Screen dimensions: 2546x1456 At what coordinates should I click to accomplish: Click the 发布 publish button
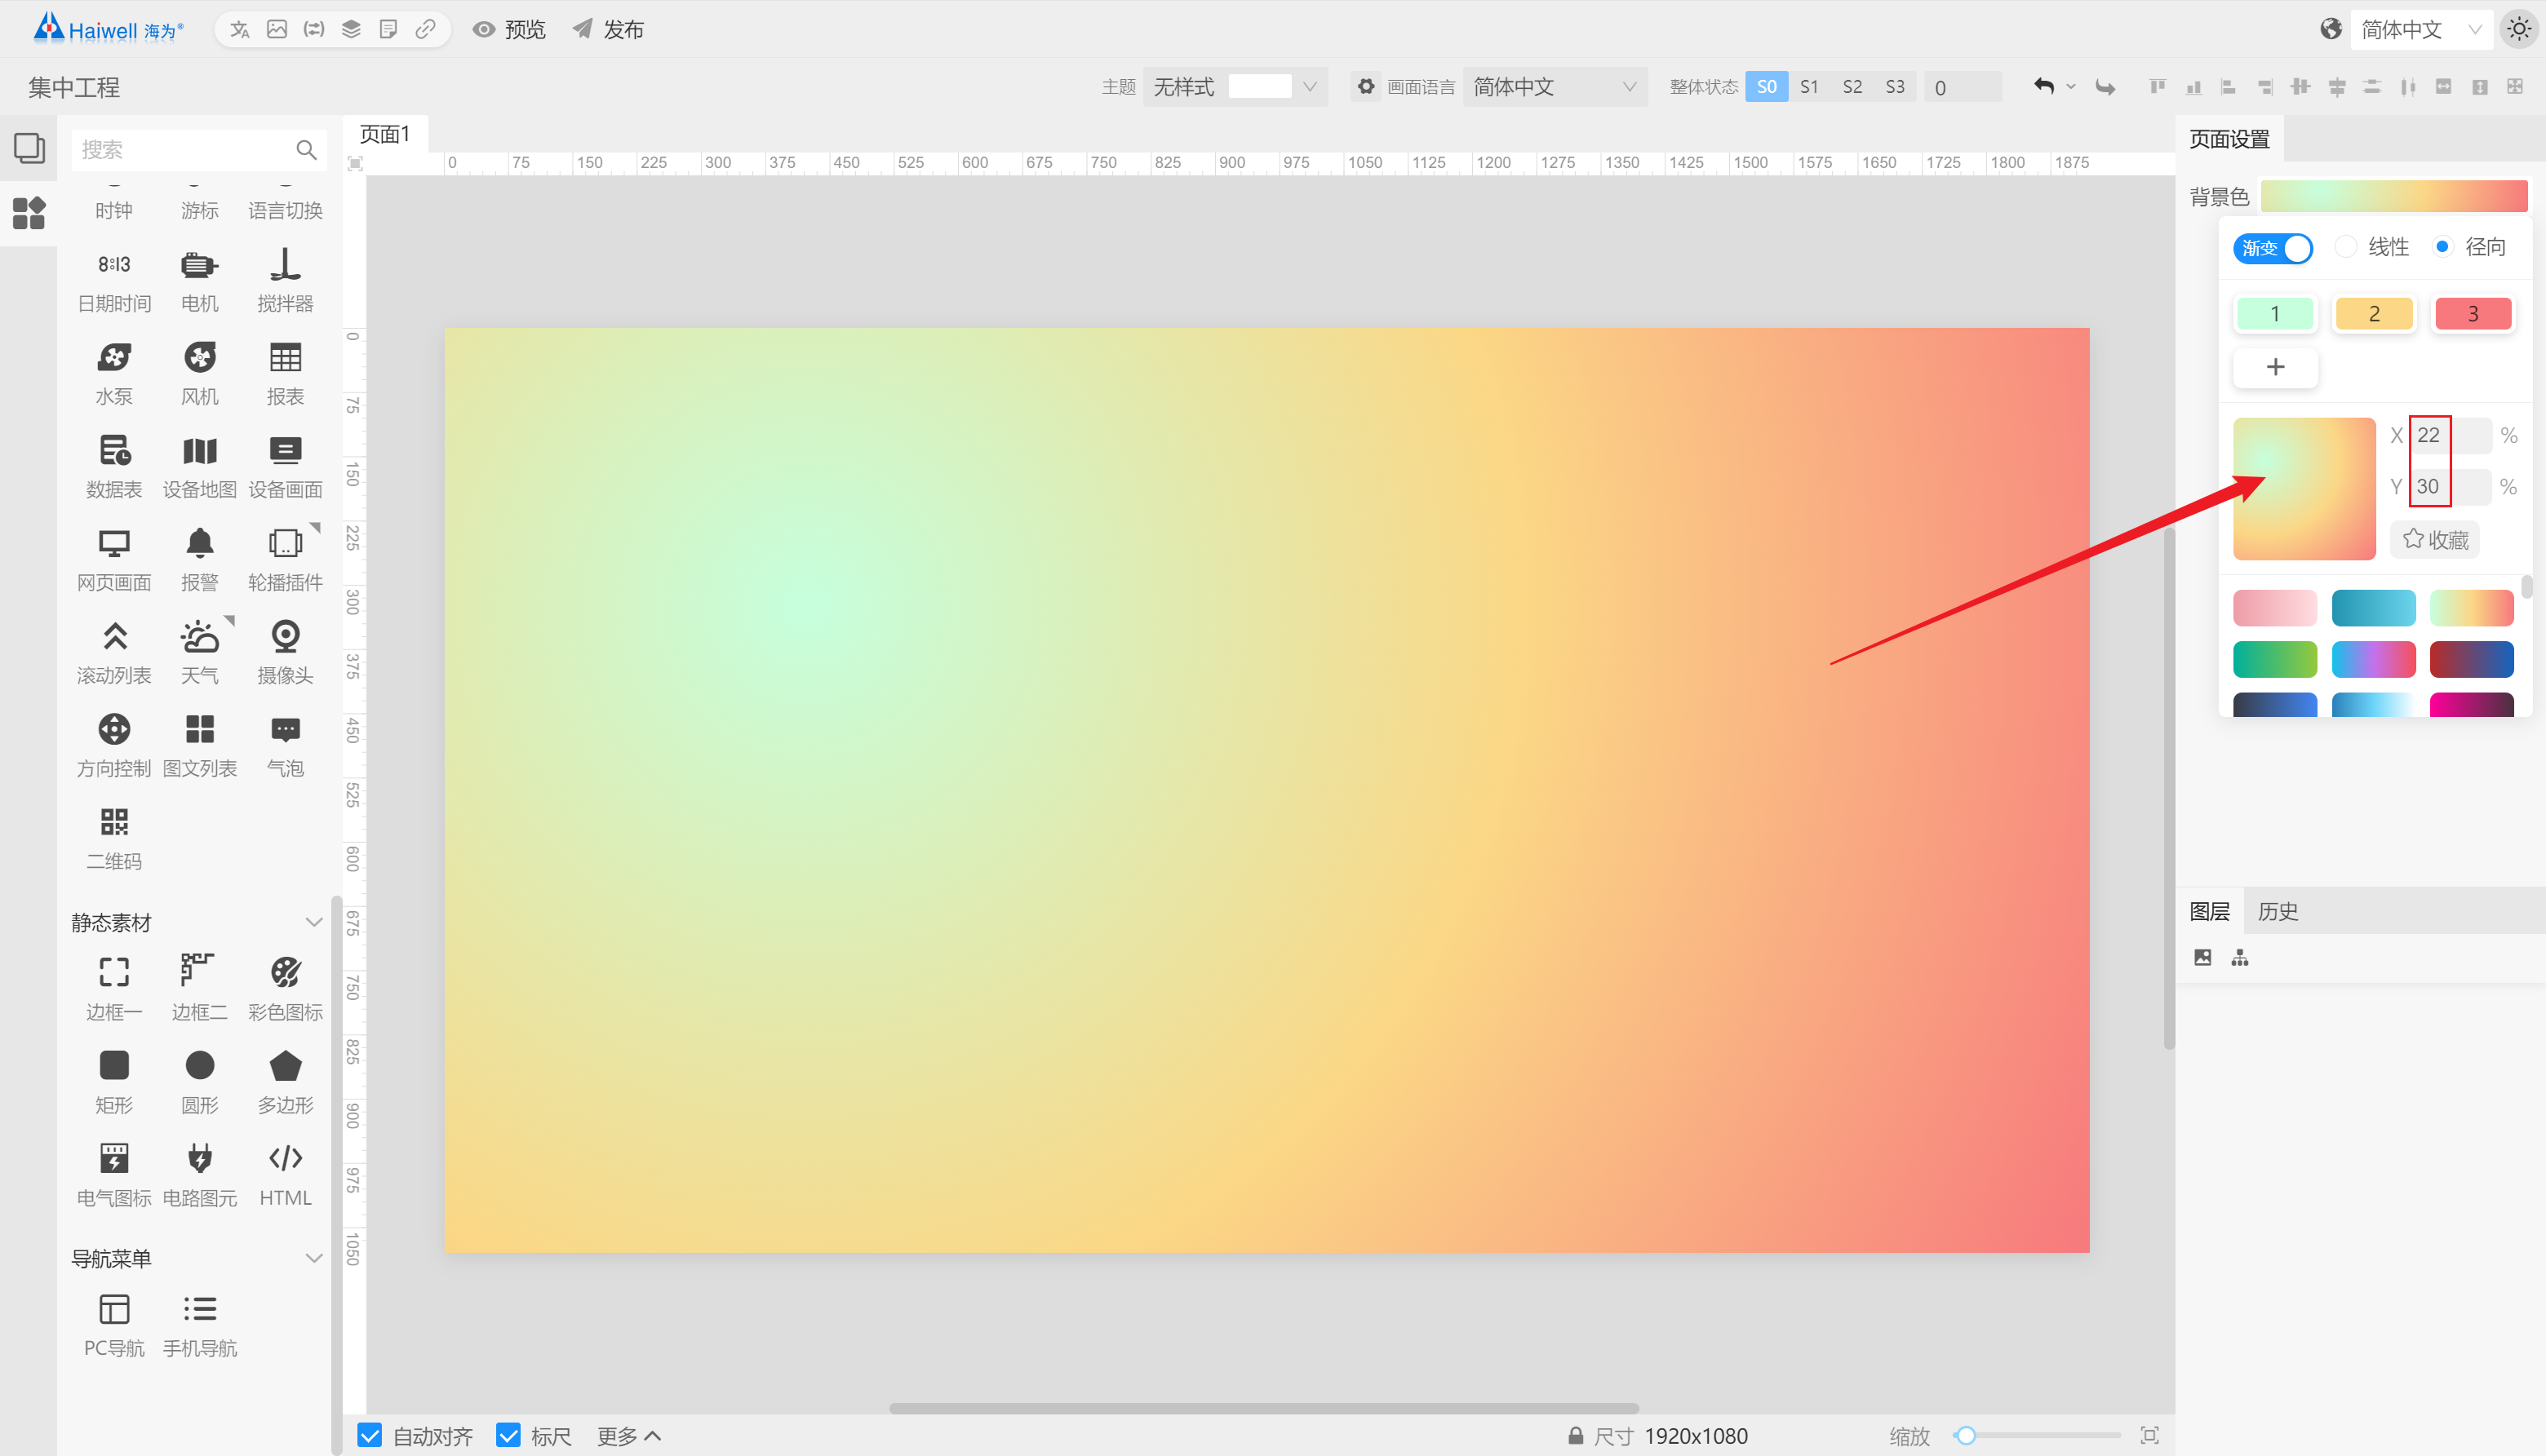tap(608, 29)
